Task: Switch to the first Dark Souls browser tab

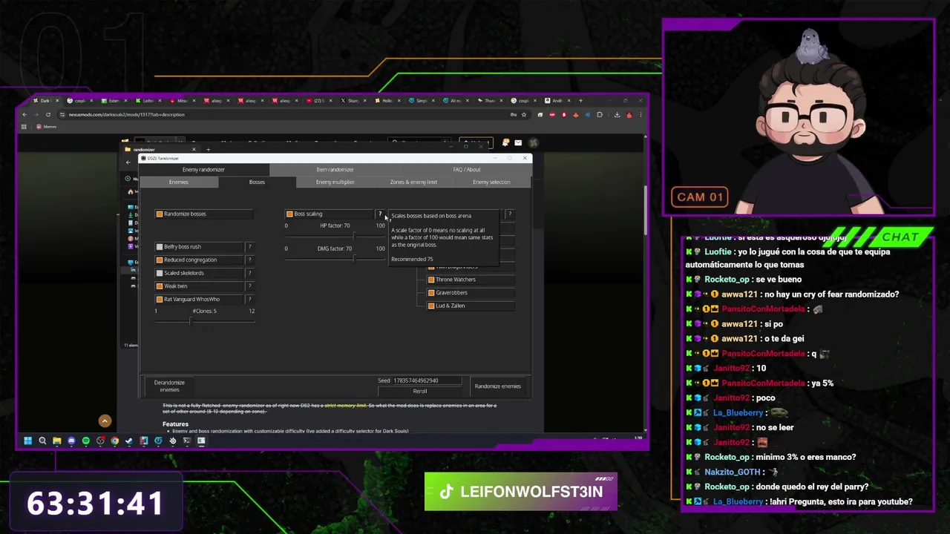Action: coord(47,100)
